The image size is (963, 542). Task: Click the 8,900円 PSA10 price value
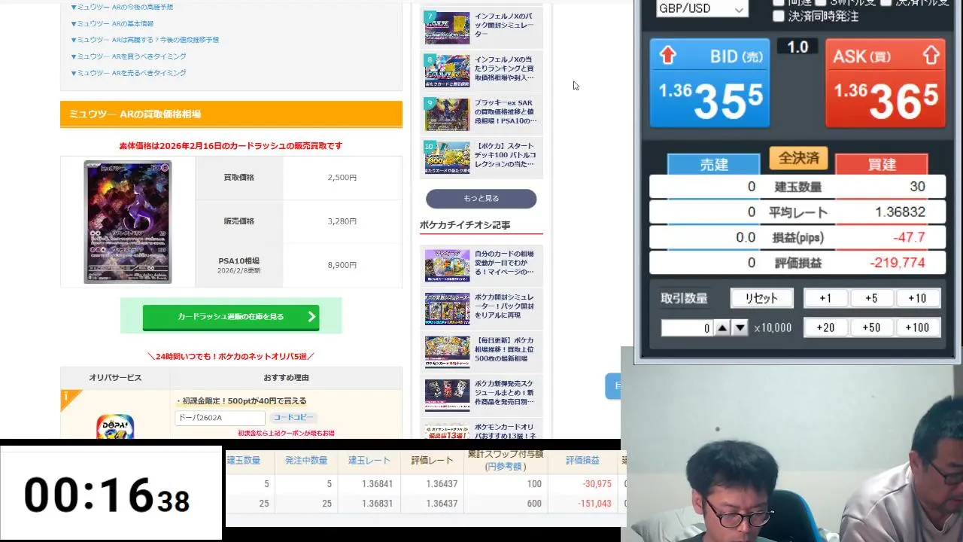(342, 265)
